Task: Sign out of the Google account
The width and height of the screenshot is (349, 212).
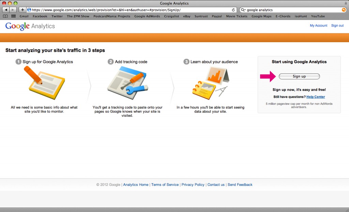Action: tap(337, 26)
